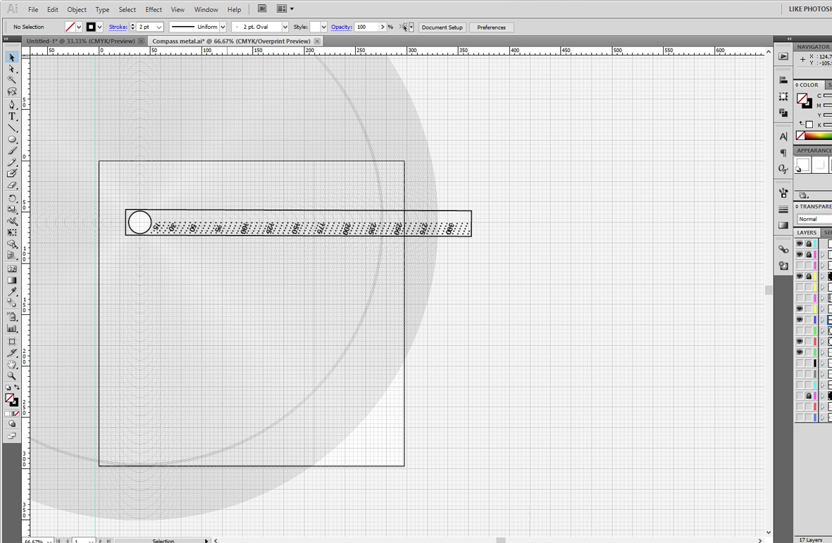The height and width of the screenshot is (543, 832).
Task: Select the Eraser tool
Action: tap(12, 185)
